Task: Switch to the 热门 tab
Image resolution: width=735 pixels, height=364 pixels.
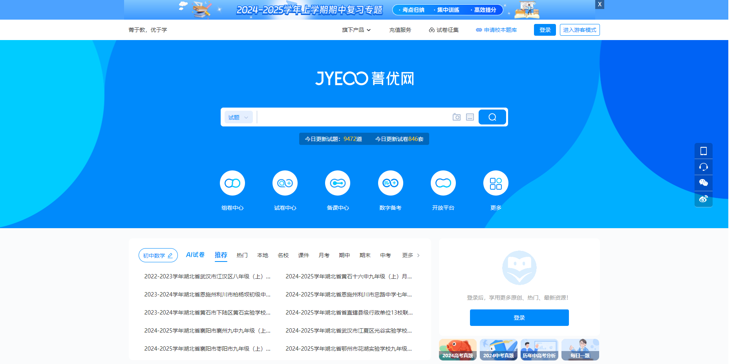Action: [242, 255]
